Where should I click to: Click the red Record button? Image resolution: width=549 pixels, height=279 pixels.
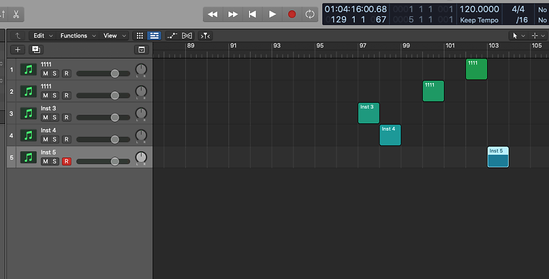[x=292, y=14]
